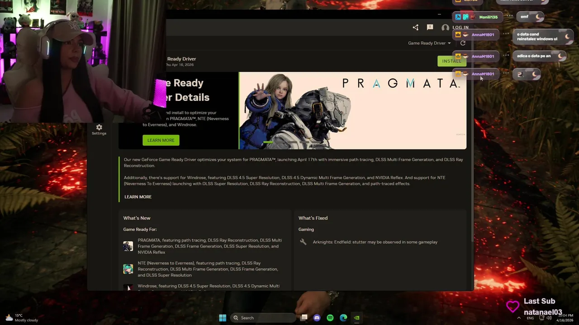Click the user avatar icon beside LOG IN

446,28
